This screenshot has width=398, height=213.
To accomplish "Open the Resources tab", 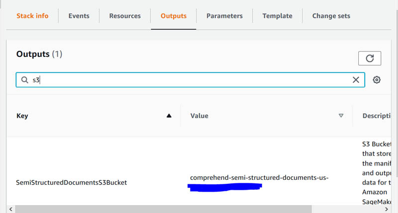I will click(x=125, y=16).
